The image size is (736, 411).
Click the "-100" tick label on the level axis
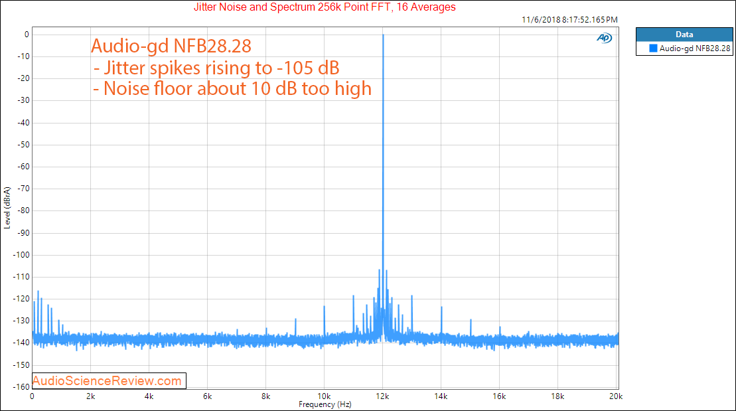point(22,255)
